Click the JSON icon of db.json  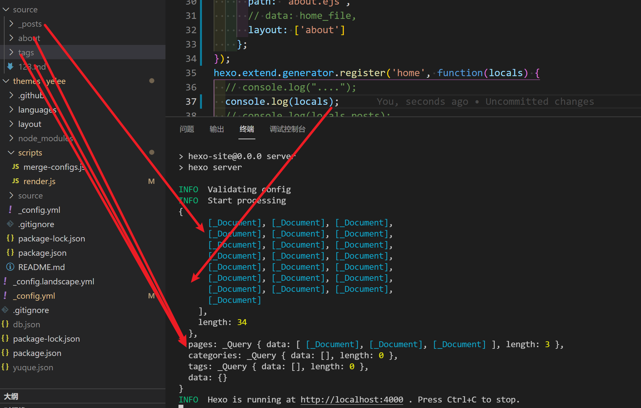coord(5,324)
